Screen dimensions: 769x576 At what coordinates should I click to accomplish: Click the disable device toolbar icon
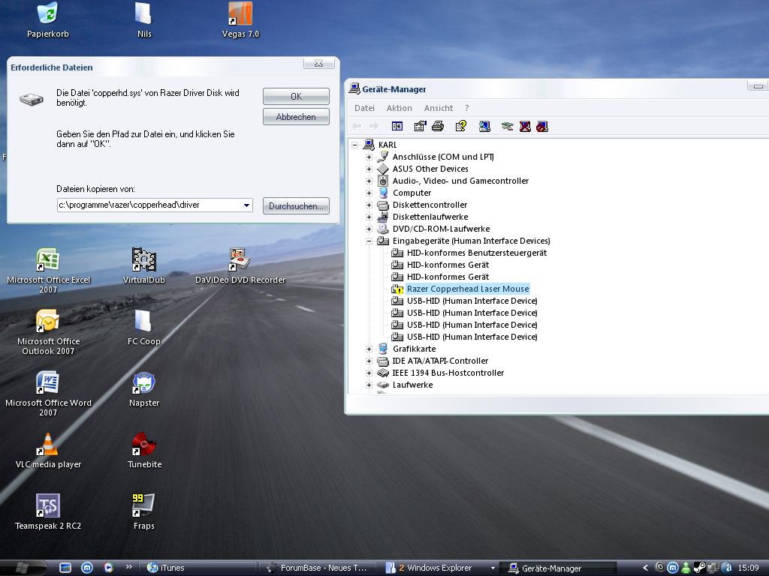[542, 126]
